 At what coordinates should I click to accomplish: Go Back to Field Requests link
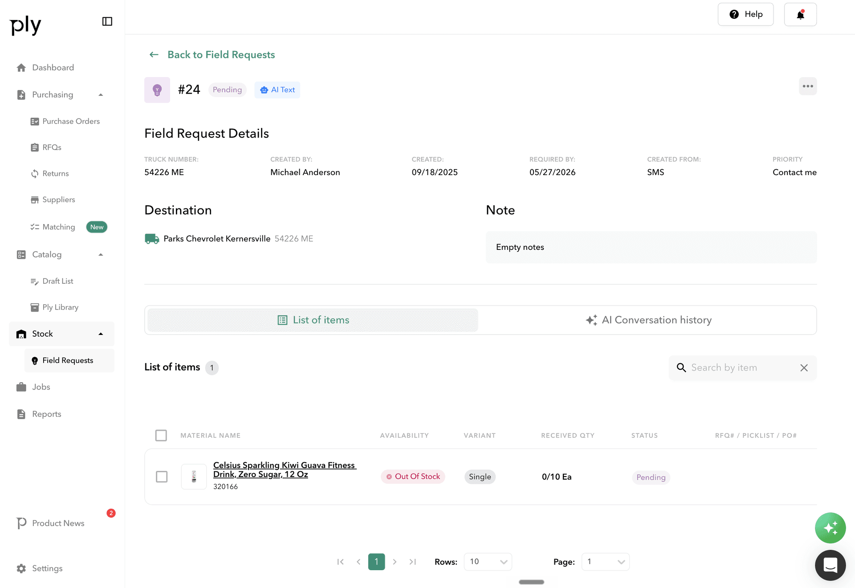click(221, 54)
